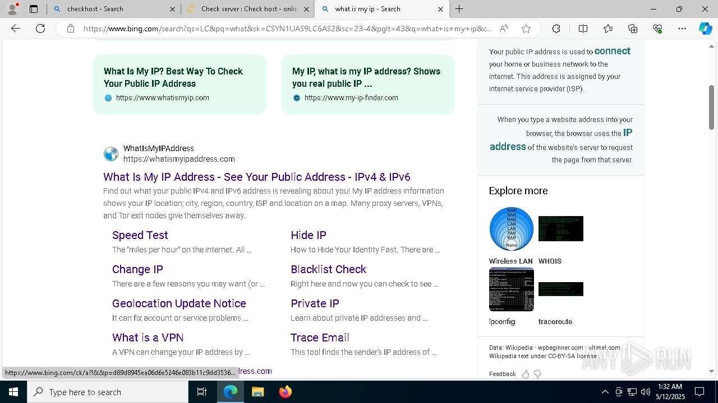
Task: Toggle Split screen icon
Action: point(583,29)
